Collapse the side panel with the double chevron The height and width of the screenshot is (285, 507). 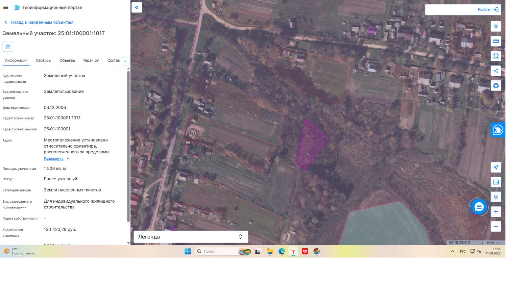tap(137, 7)
